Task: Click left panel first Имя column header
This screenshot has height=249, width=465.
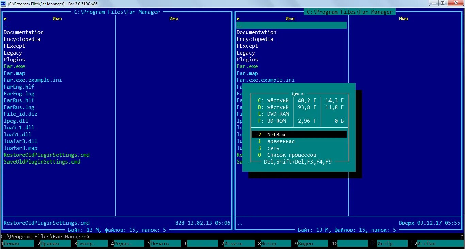Action: tap(57, 19)
